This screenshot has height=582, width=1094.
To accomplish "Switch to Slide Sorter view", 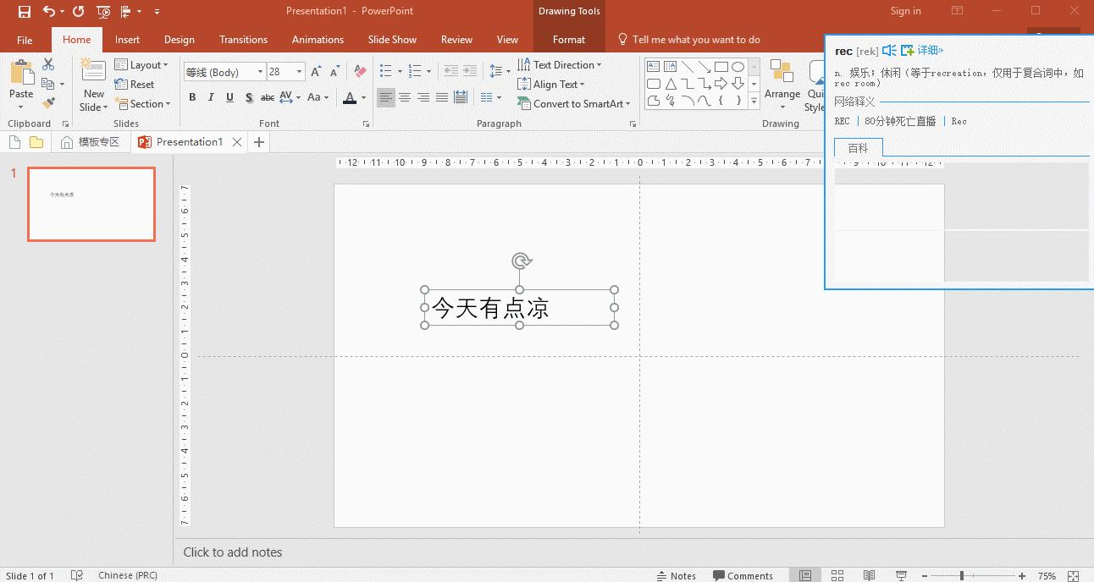I will pos(839,576).
